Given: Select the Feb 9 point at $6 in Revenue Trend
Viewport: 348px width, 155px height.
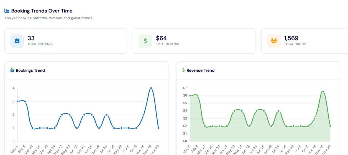Looking at the screenshot, I should click(198, 96).
